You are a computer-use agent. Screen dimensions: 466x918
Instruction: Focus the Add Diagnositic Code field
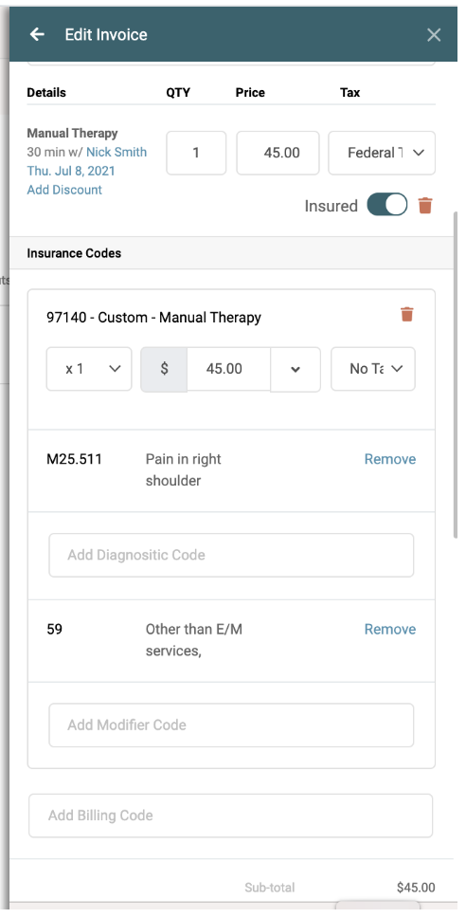(x=231, y=555)
